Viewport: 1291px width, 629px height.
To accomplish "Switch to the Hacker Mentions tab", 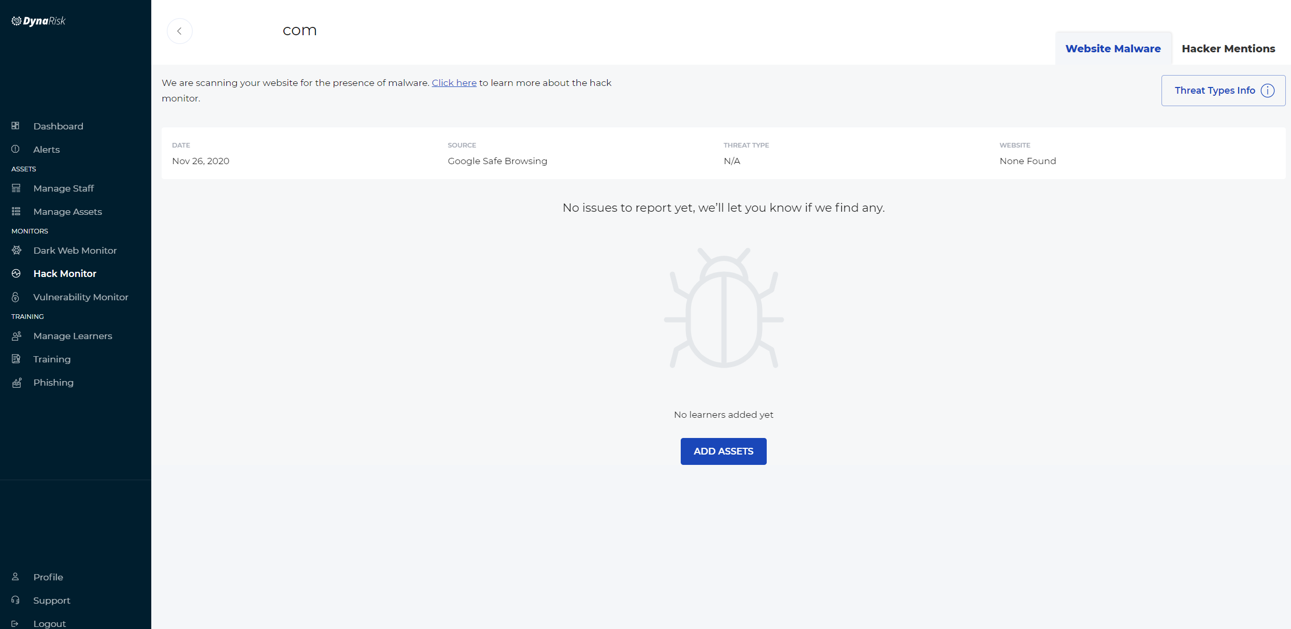I will (x=1228, y=49).
